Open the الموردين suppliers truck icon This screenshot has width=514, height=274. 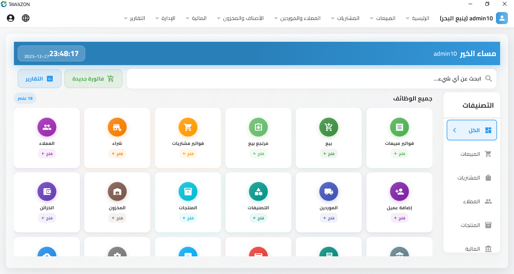(x=328, y=191)
